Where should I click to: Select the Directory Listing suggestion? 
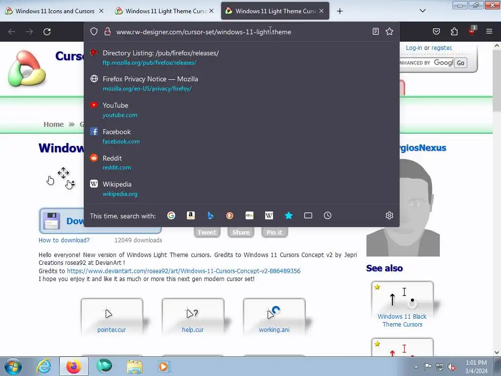[241, 58]
